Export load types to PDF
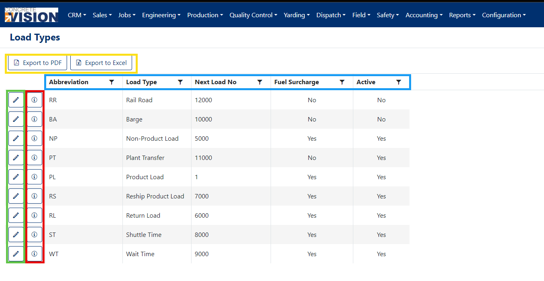 [x=37, y=63]
